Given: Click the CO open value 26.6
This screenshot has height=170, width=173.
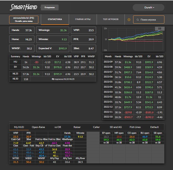Looking at the screenshot, I should click(132, 137).
